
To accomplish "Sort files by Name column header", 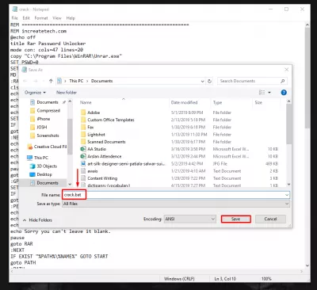I will [x=86, y=102].
